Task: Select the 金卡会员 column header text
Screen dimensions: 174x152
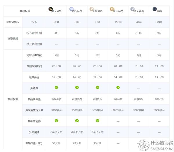Action: click(118, 11)
